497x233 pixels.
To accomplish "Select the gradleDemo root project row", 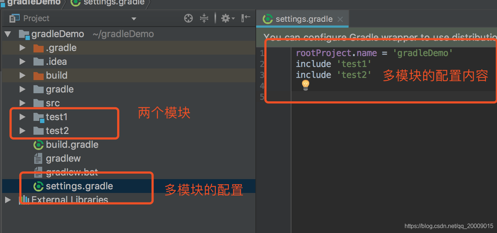I will 129,34.
